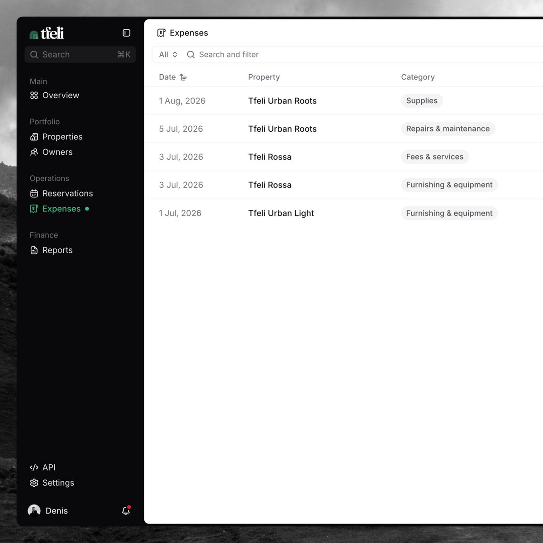The image size is (543, 543).
Task: Click the Expenses receipt icon in sidebar
Action: [34, 209]
